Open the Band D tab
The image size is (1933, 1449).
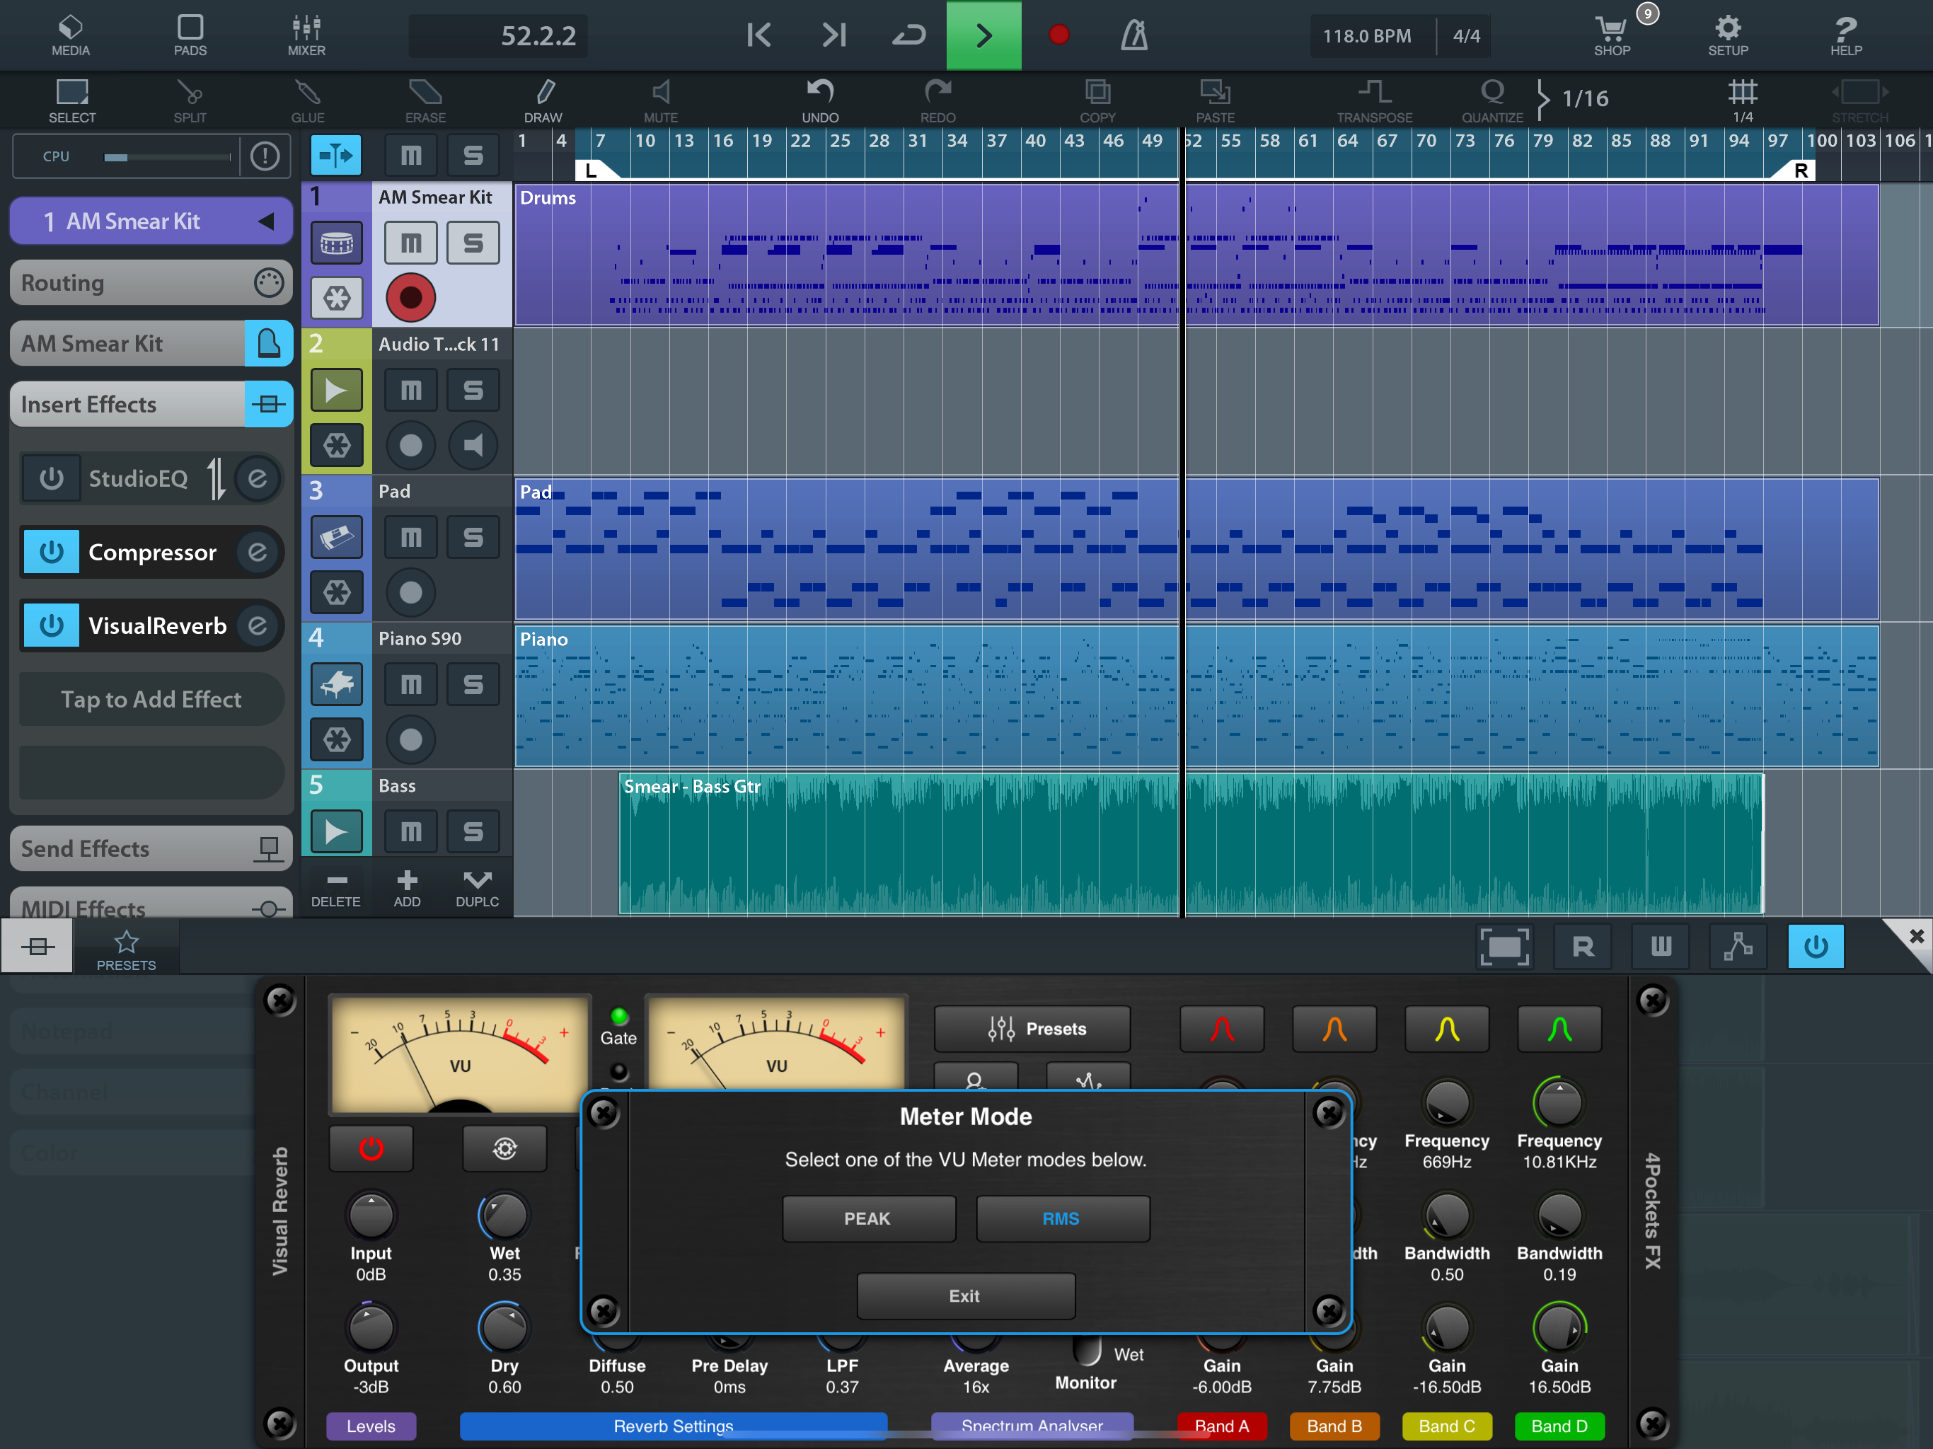tap(1559, 1426)
